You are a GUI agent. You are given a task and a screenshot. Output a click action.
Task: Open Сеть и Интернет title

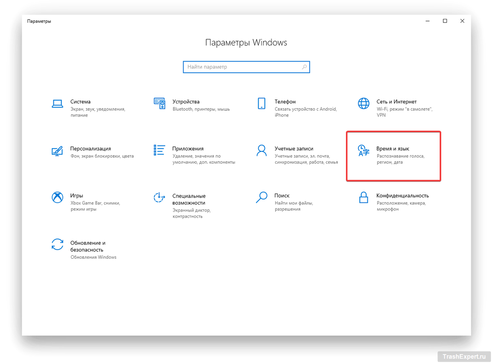(x=396, y=102)
